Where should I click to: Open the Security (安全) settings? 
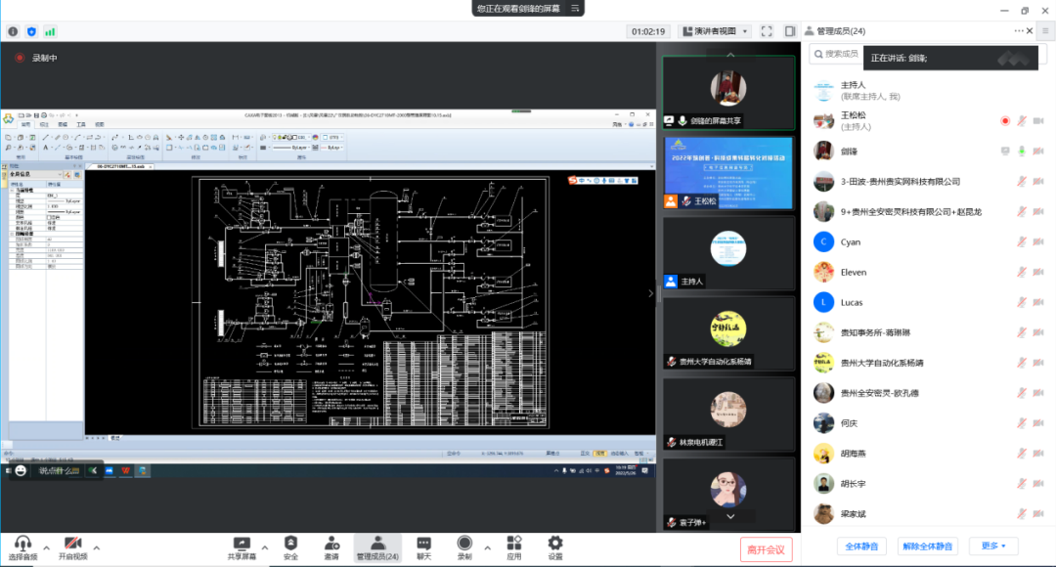tap(290, 547)
